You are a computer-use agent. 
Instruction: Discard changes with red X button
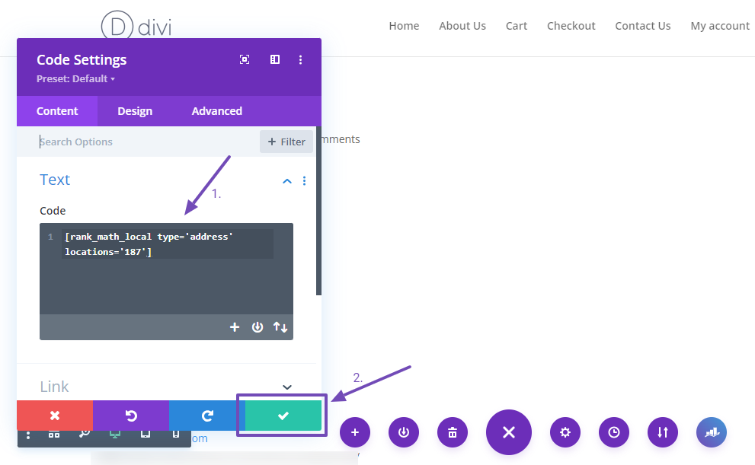55,416
